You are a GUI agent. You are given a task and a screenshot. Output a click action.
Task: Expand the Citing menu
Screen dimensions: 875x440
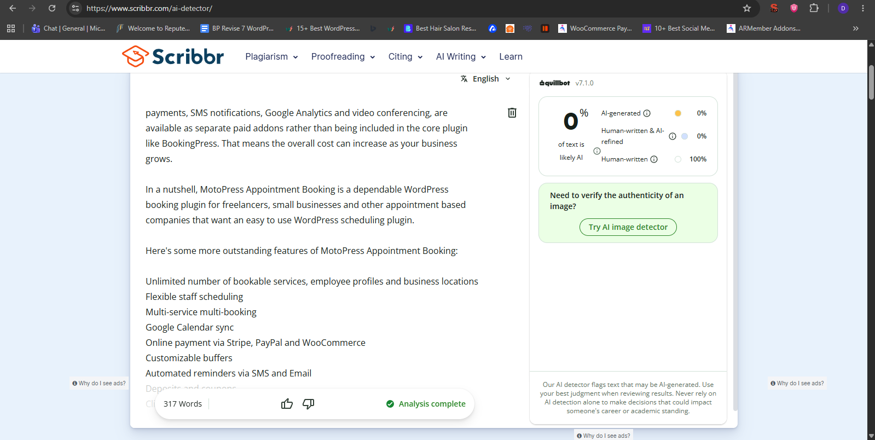click(x=405, y=56)
